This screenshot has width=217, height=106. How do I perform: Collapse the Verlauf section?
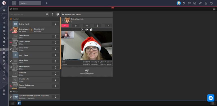(14, 92)
